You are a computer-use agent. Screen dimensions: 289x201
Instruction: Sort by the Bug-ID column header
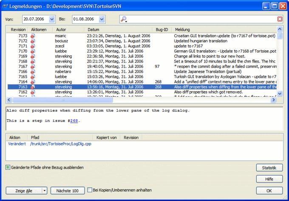162,29
